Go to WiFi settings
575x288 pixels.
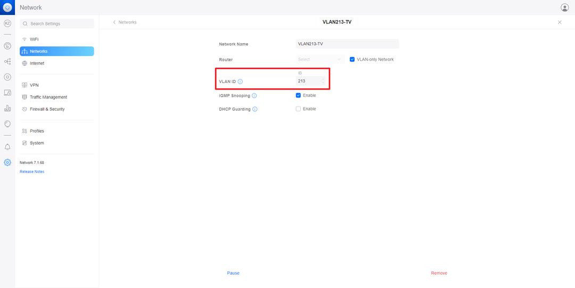[x=57, y=39]
